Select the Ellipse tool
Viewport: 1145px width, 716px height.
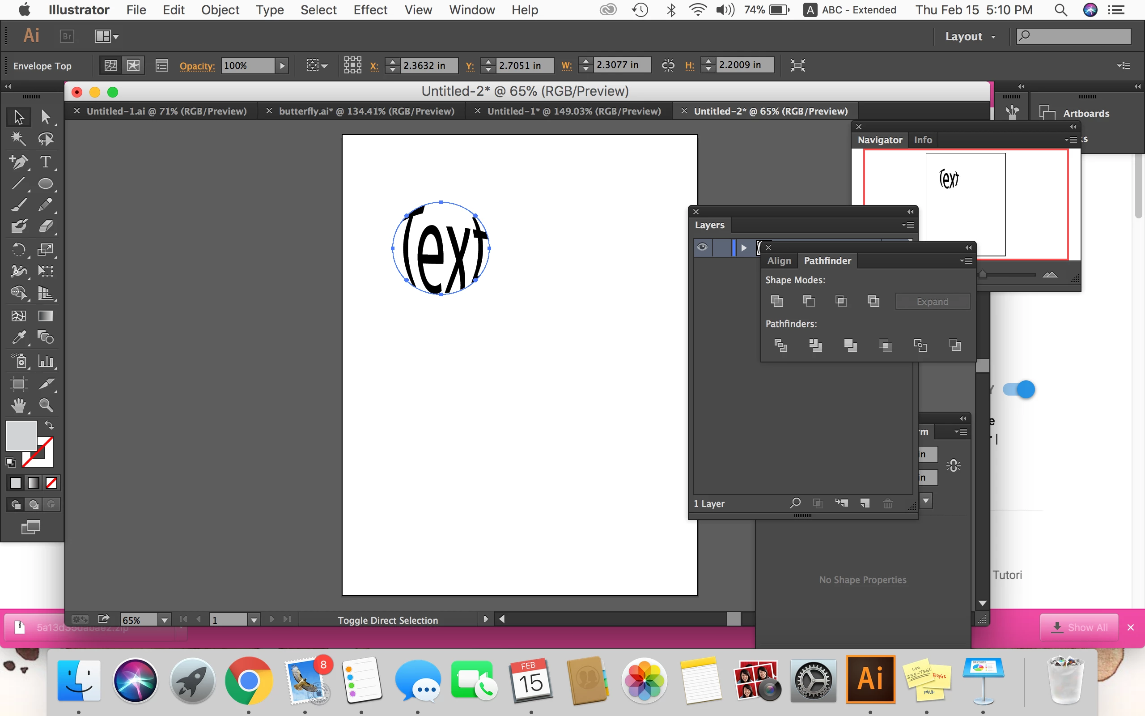(46, 184)
